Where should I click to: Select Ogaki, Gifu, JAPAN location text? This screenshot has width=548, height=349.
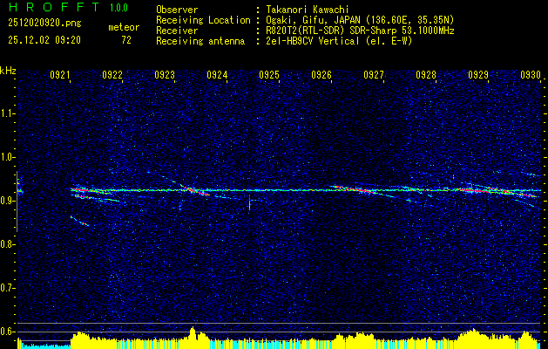360,20
